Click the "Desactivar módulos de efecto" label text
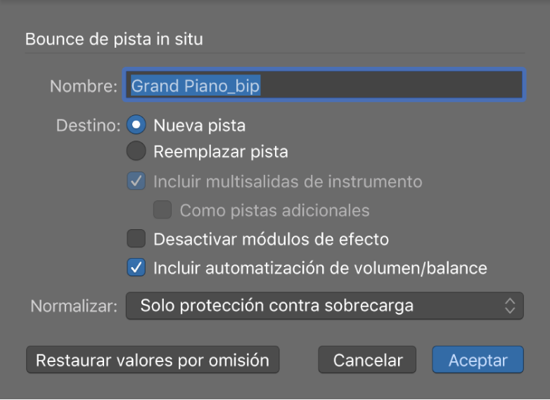This screenshot has width=550, height=400. click(x=271, y=239)
